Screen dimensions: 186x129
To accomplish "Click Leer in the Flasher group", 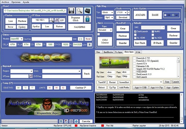I will [x=11, y=21].
